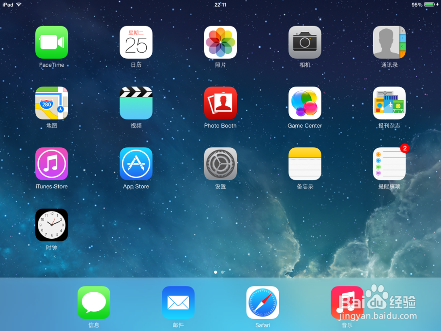Open the Calendar app showing 25
Viewport: 441px width, 331px height.
point(136,42)
